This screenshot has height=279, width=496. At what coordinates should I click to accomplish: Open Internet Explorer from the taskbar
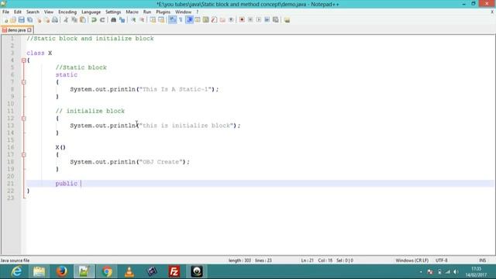coord(16,271)
